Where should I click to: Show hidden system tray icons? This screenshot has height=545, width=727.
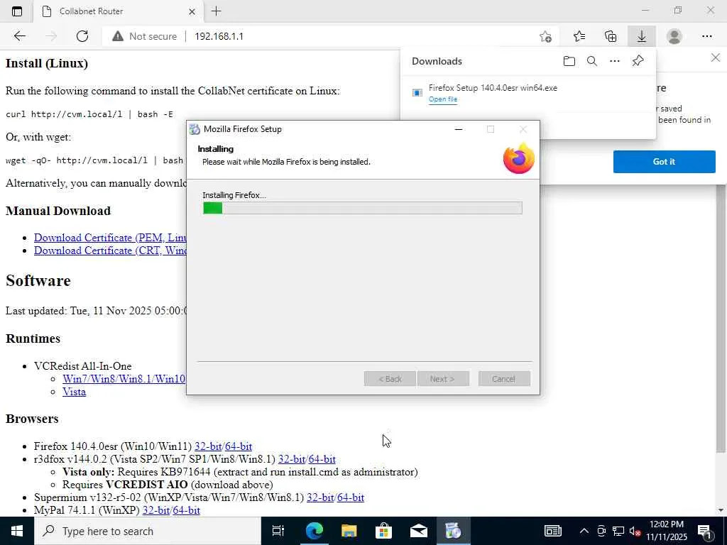[584, 531]
